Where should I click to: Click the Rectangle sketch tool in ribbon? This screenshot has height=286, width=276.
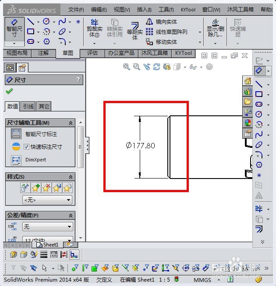pyautogui.click(x=31, y=32)
